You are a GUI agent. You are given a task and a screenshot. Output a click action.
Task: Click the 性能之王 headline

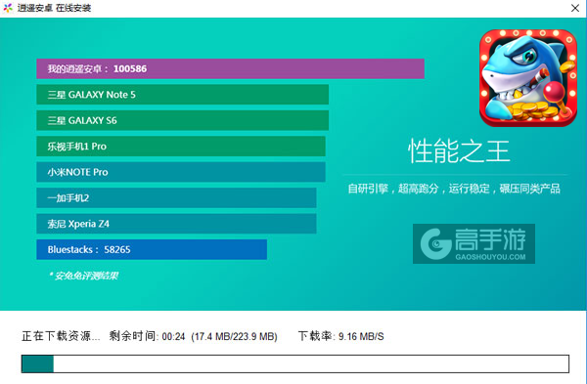pyautogui.click(x=459, y=151)
